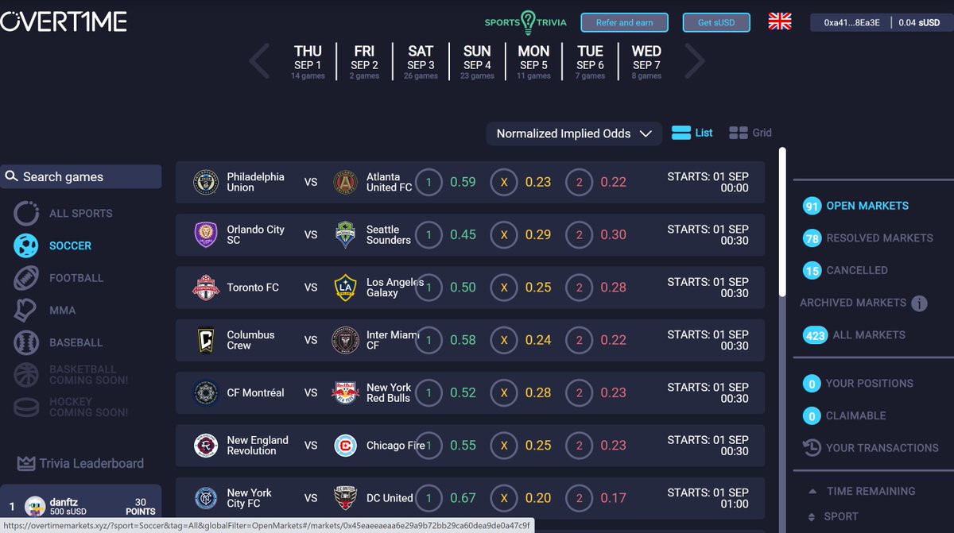Screen dimensions: 954x533
Task: Open Trivia Leaderboard crown icon
Action: (26, 463)
